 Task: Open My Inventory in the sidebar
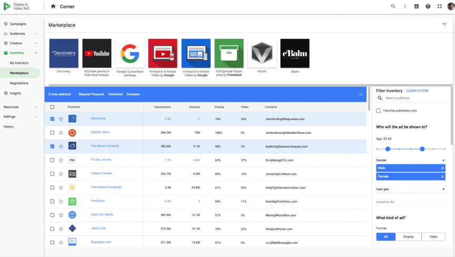pyautogui.click(x=19, y=63)
